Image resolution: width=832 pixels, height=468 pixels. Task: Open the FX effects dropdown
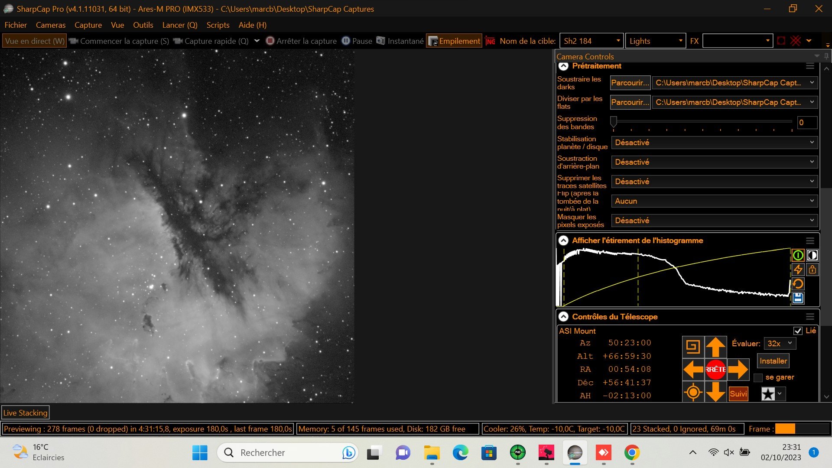pos(738,41)
